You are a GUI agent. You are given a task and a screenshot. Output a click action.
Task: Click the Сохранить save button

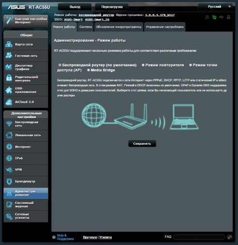(x=142, y=143)
